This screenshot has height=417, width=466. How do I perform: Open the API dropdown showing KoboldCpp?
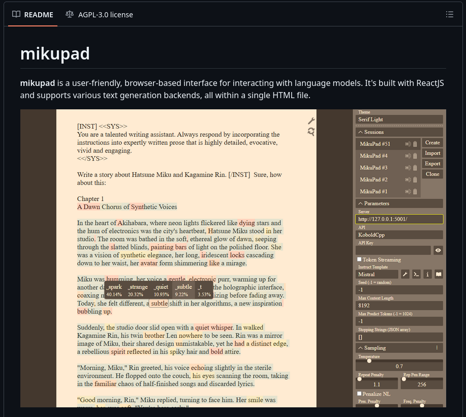pos(399,234)
